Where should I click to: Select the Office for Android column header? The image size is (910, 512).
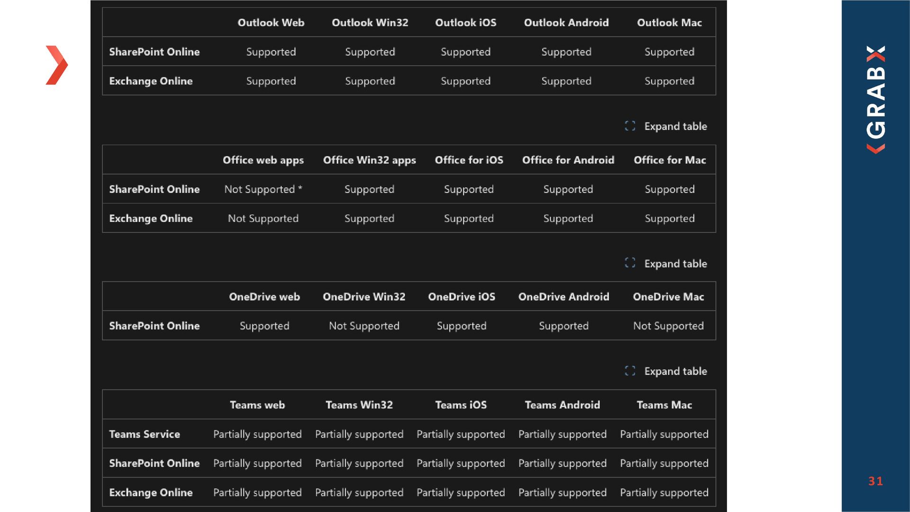click(568, 160)
